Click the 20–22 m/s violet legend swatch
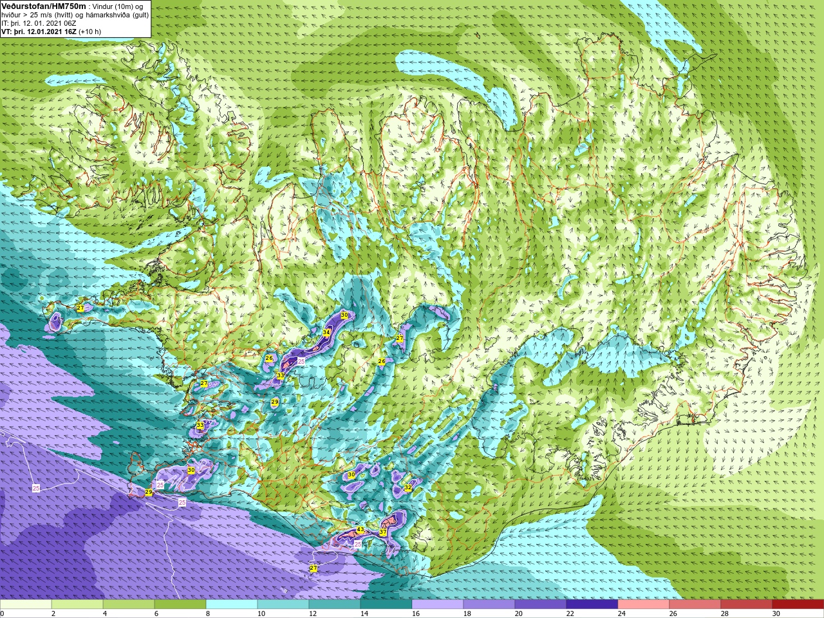Viewport: 824px width, 618px height. [x=541, y=604]
